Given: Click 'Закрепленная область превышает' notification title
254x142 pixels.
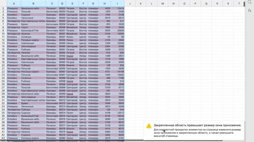Looking at the screenshot, I should 197,125.
